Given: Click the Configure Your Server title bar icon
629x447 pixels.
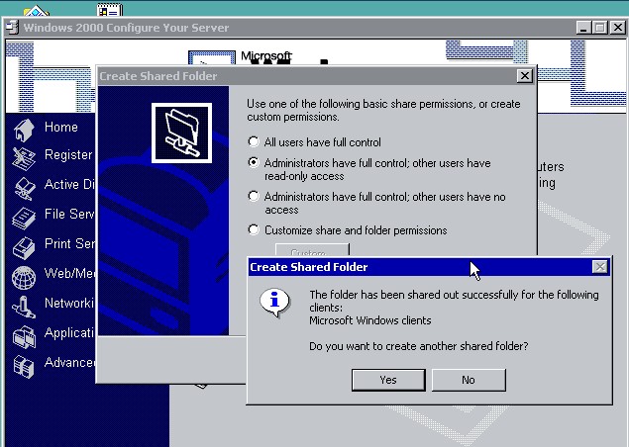Looking at the screenshot, I should (13, 28).
